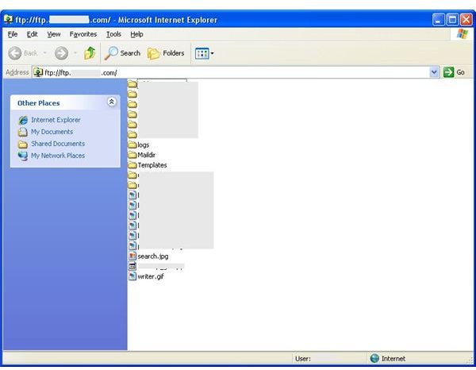Click the search.jpg file name
The image size is (476, 370).
click(153, 256)
